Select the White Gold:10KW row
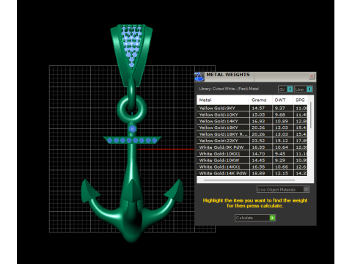The image size is (352, 264). [252, 161]
